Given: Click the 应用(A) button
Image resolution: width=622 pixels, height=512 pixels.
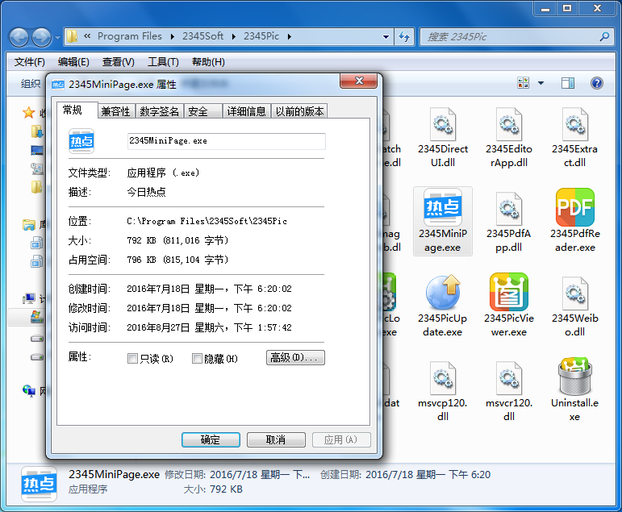Looking at the screenshot, I should point(341,439).
